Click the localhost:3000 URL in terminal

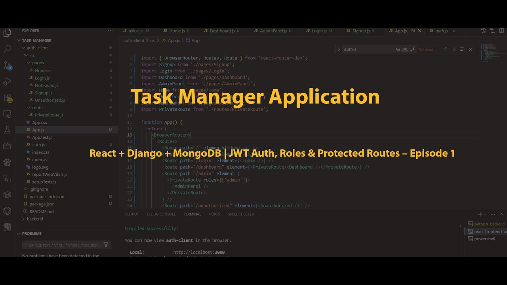(x=199, y=252)
